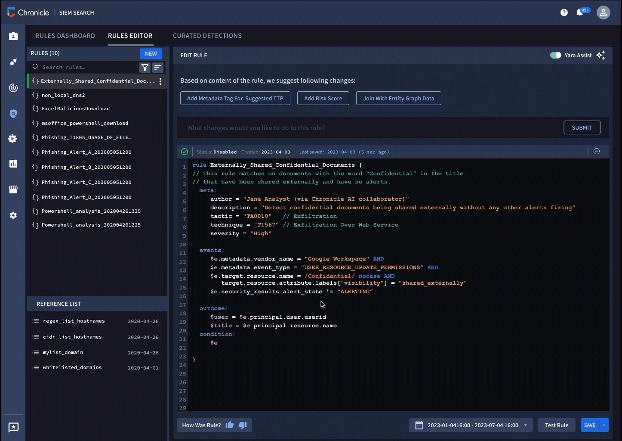This screenshot has width=622, height=441.
Task: Open the user account avatar
Action: [604, 12]
